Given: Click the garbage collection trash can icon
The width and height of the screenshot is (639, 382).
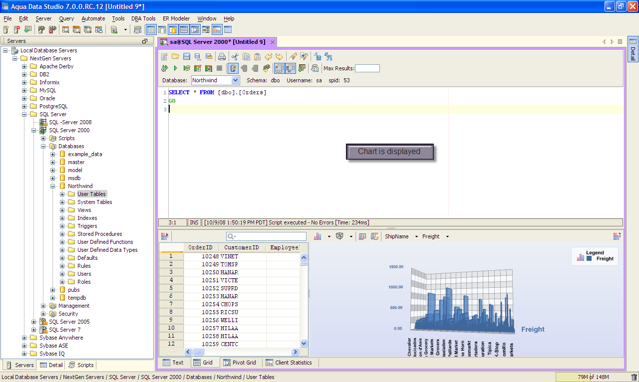Looking at the screenshot, I should [x=634, y=378].
